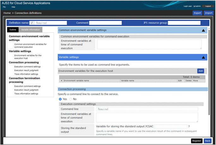
Task: Collapse the Common environment variable settings section
Action: [x=203, y=30]
